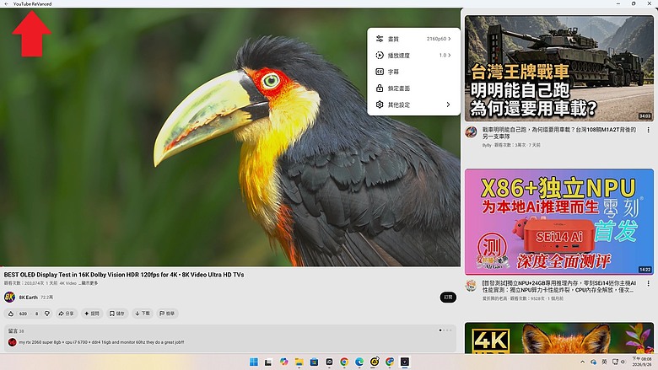Image resolution: width=658 pixels, height=370 pixels.
Task: Click the toucan video player
Action: [x=230, y=137]
